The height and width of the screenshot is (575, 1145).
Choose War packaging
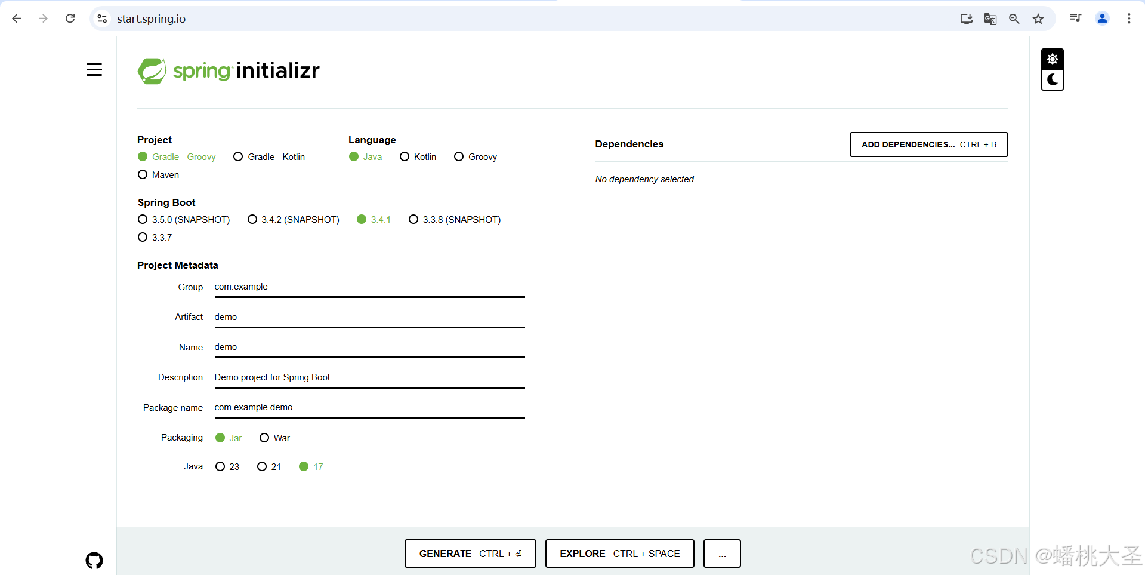pos(274,438)
